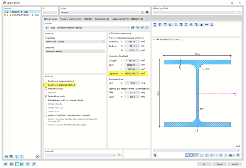Open the Typ průřezu dropdown

[x=104, y=41]
